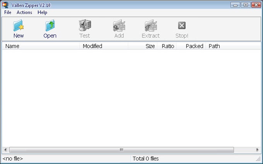Viewport: 263px width, 164px height.
Task: Click the window resize grip in the corner
Action: tap(258, 159)
